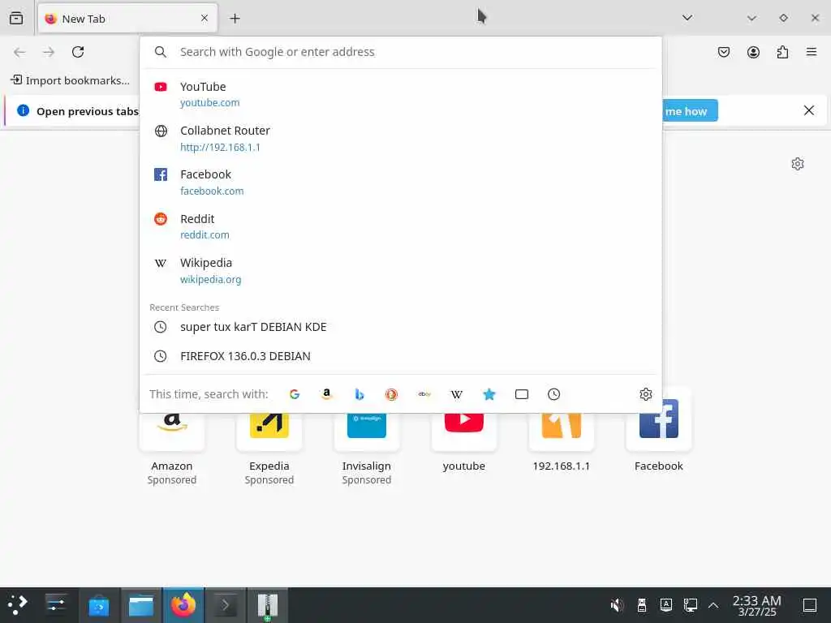Open the archive manager from taskbar
The width and height of the screenshot is (831, 623).
[x=268, y=605]
